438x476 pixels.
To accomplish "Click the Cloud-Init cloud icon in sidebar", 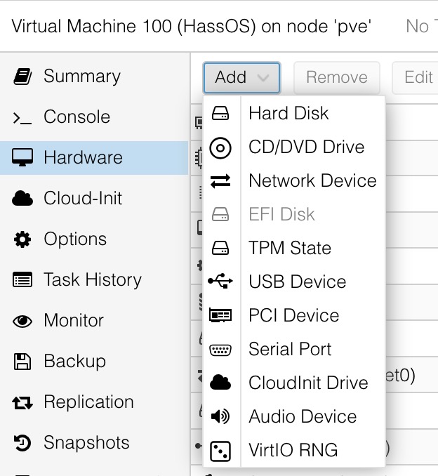I will click(22, 198).
